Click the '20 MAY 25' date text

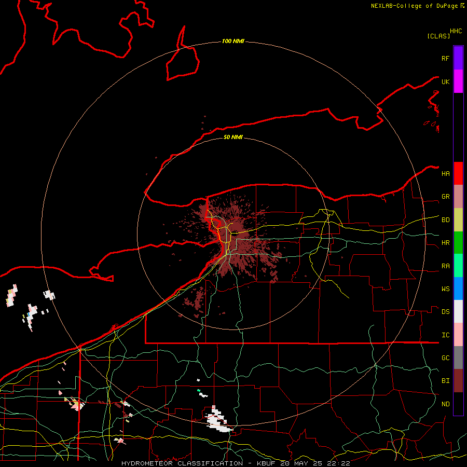(302, 463)
